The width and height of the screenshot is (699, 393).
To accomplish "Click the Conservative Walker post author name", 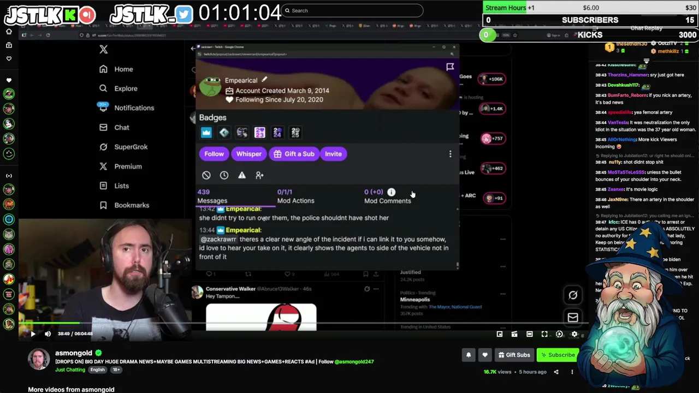I will pos(230,289).
